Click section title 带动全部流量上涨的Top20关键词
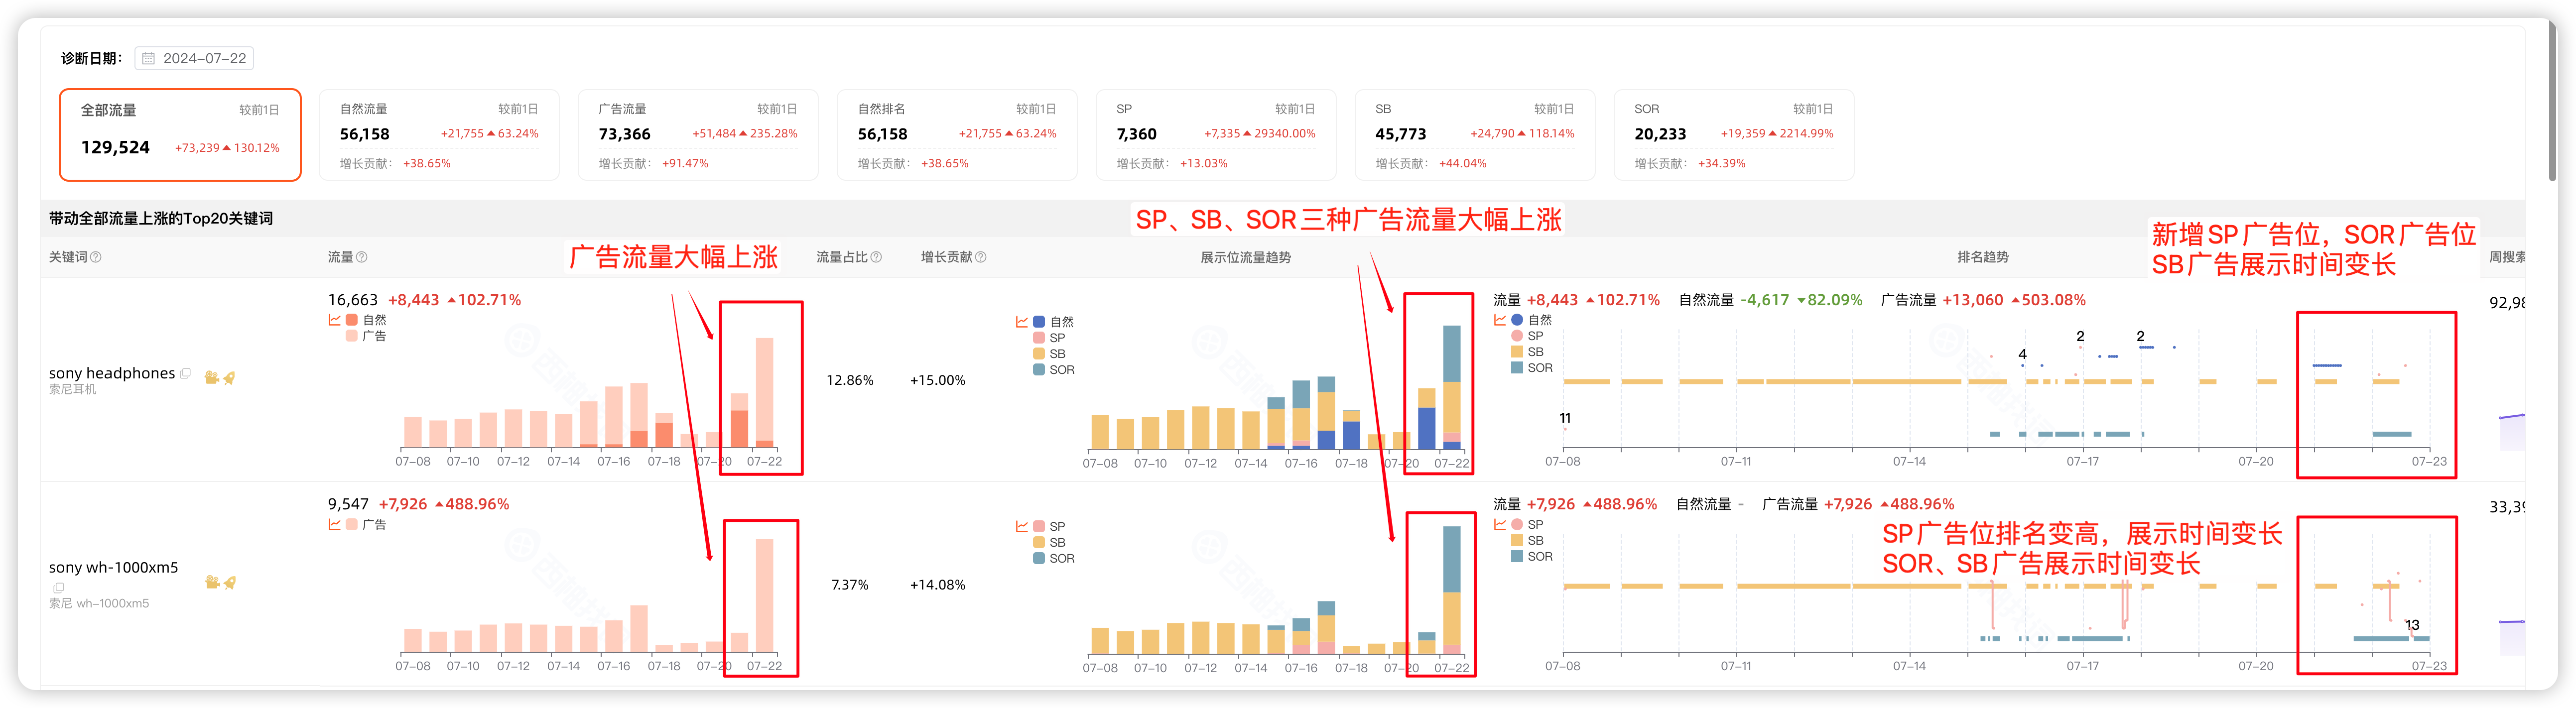This screenshot has height=708, width=2576. point(161,218)
